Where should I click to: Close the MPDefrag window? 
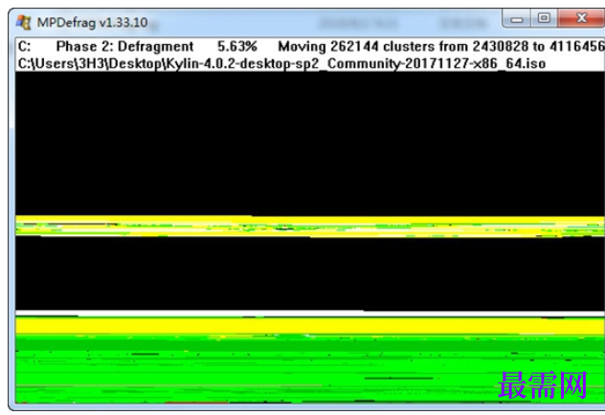(581, 18)
